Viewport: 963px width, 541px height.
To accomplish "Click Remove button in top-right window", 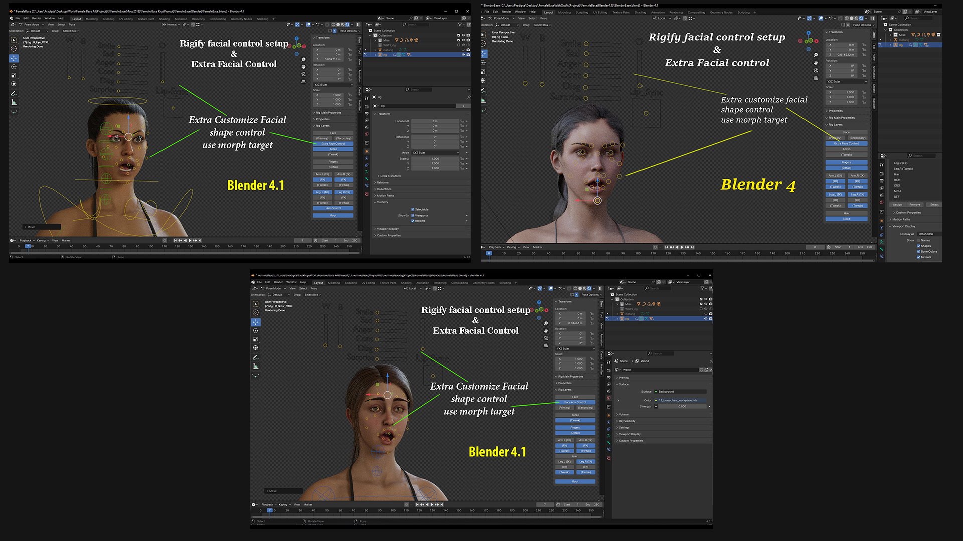I will point(915,204).
